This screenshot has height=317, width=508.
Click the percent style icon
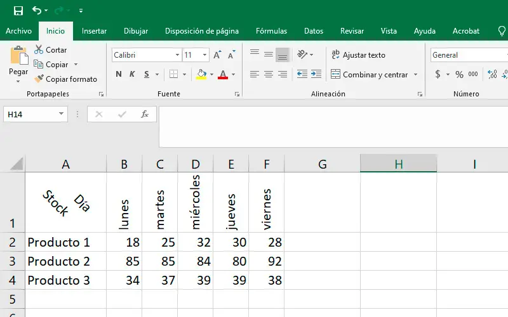(458, 74)
